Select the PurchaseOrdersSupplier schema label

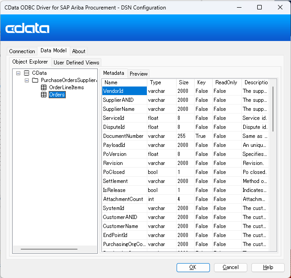(x=68, y=80)
